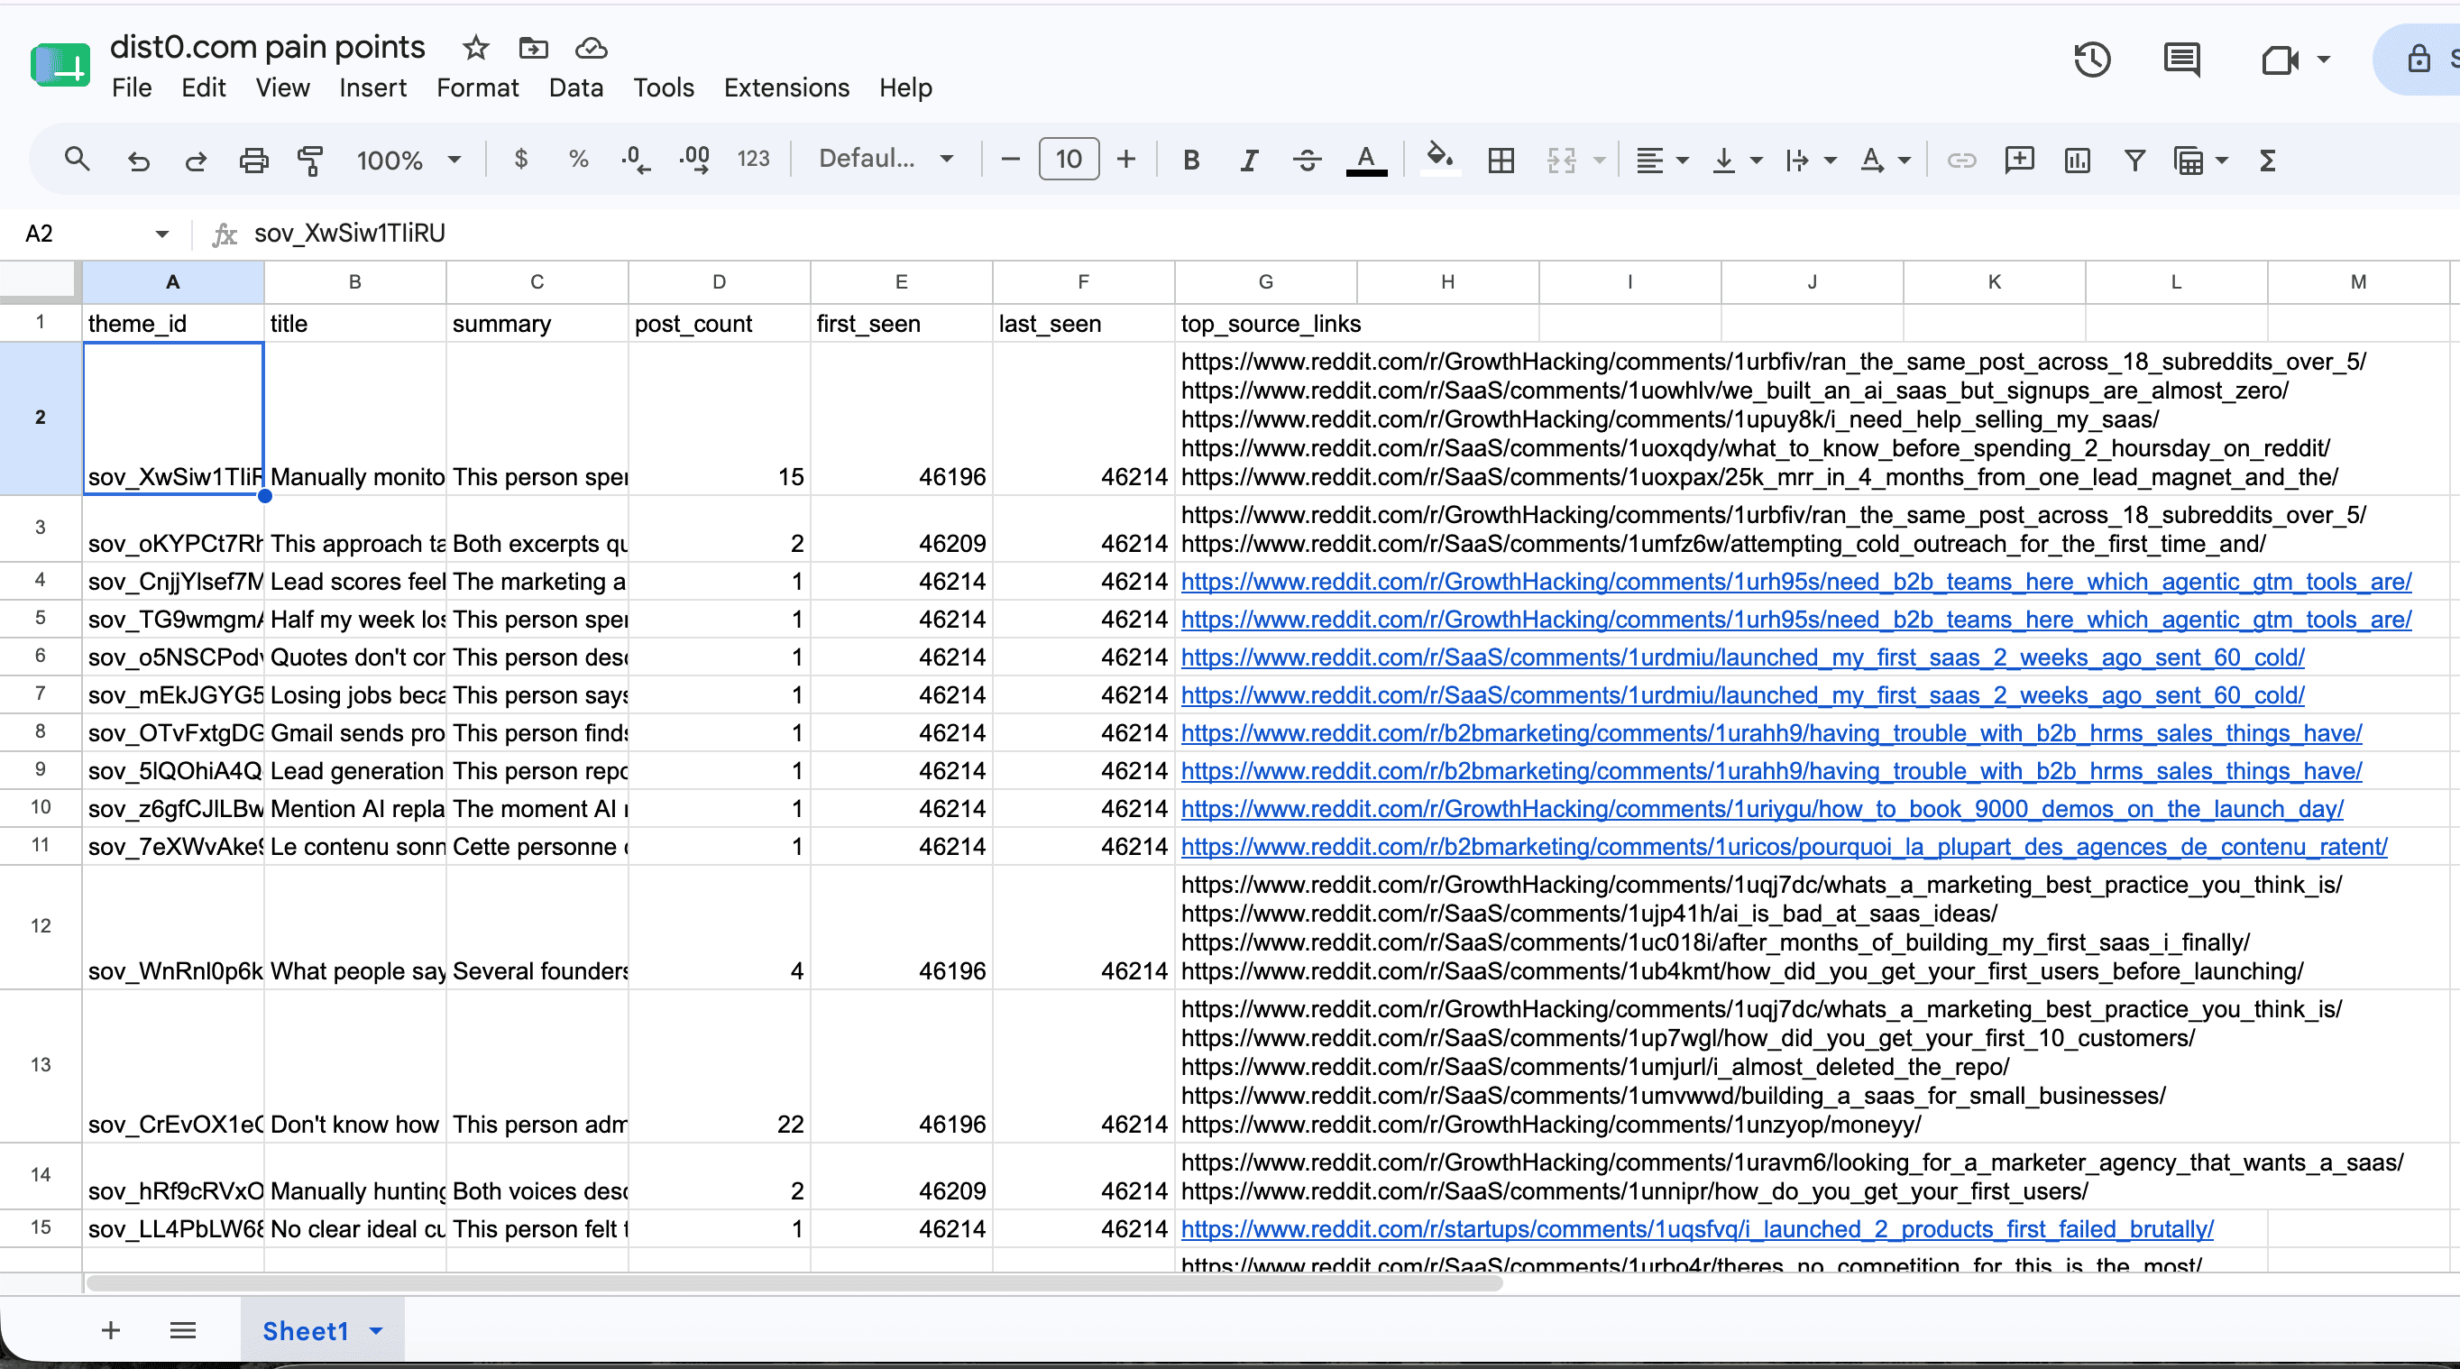The height and width of the screenshot is (1369, 2460).
Task: Open i_launched_2_products link
Action: [1697, 1228]
